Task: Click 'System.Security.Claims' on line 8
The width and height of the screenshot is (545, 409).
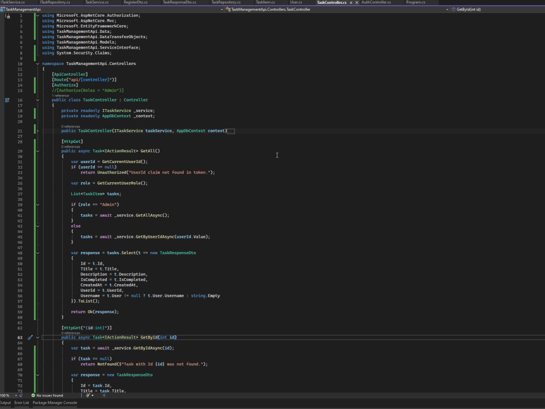Action: point(83,53)
